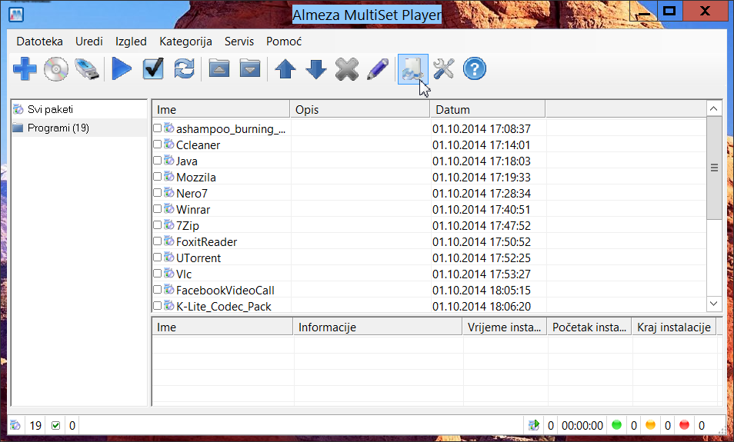Tick the Java checkbox

coord(157,161)
